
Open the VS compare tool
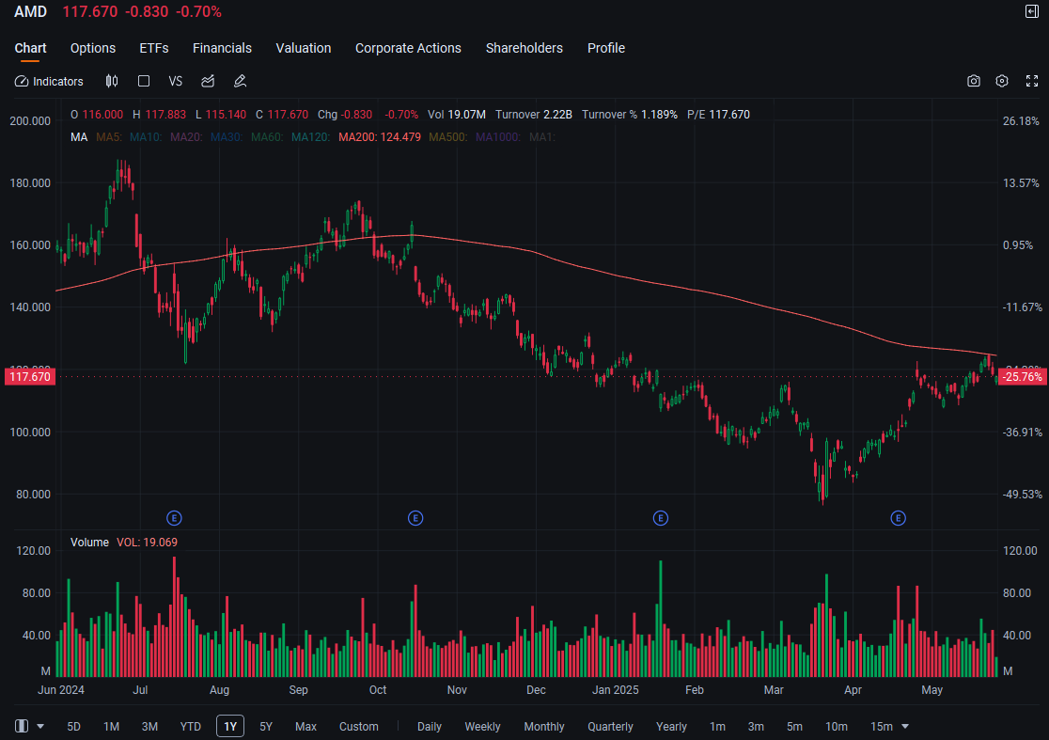coord(175,81)
